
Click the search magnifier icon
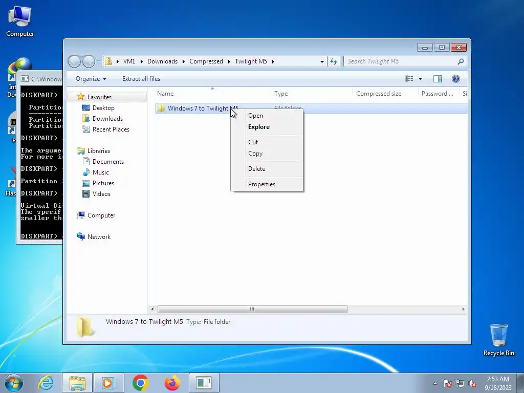click(x=461, y=61)
